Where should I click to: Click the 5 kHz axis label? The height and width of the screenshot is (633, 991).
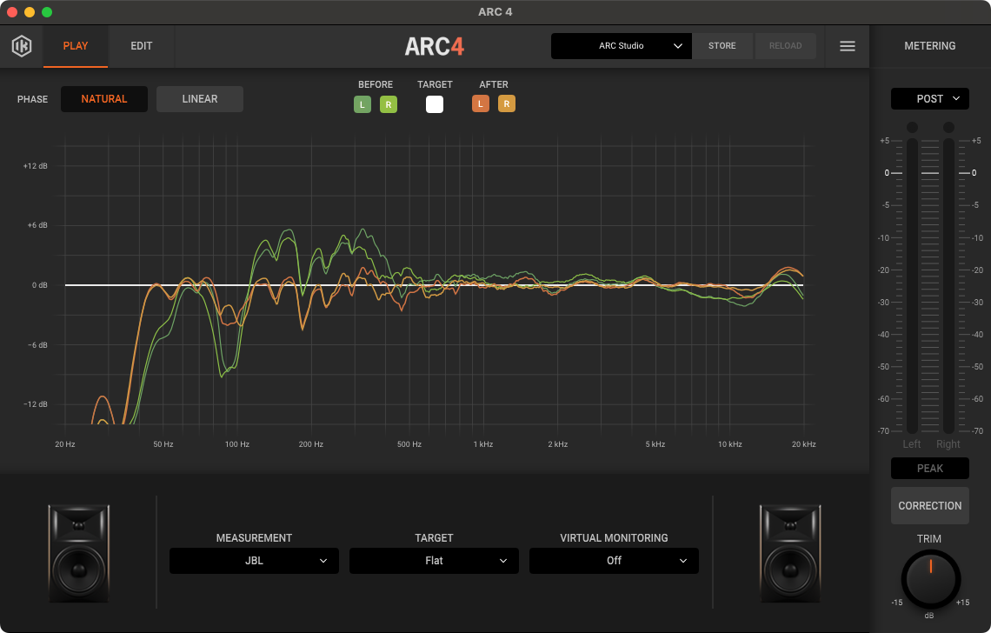point(655,444)
